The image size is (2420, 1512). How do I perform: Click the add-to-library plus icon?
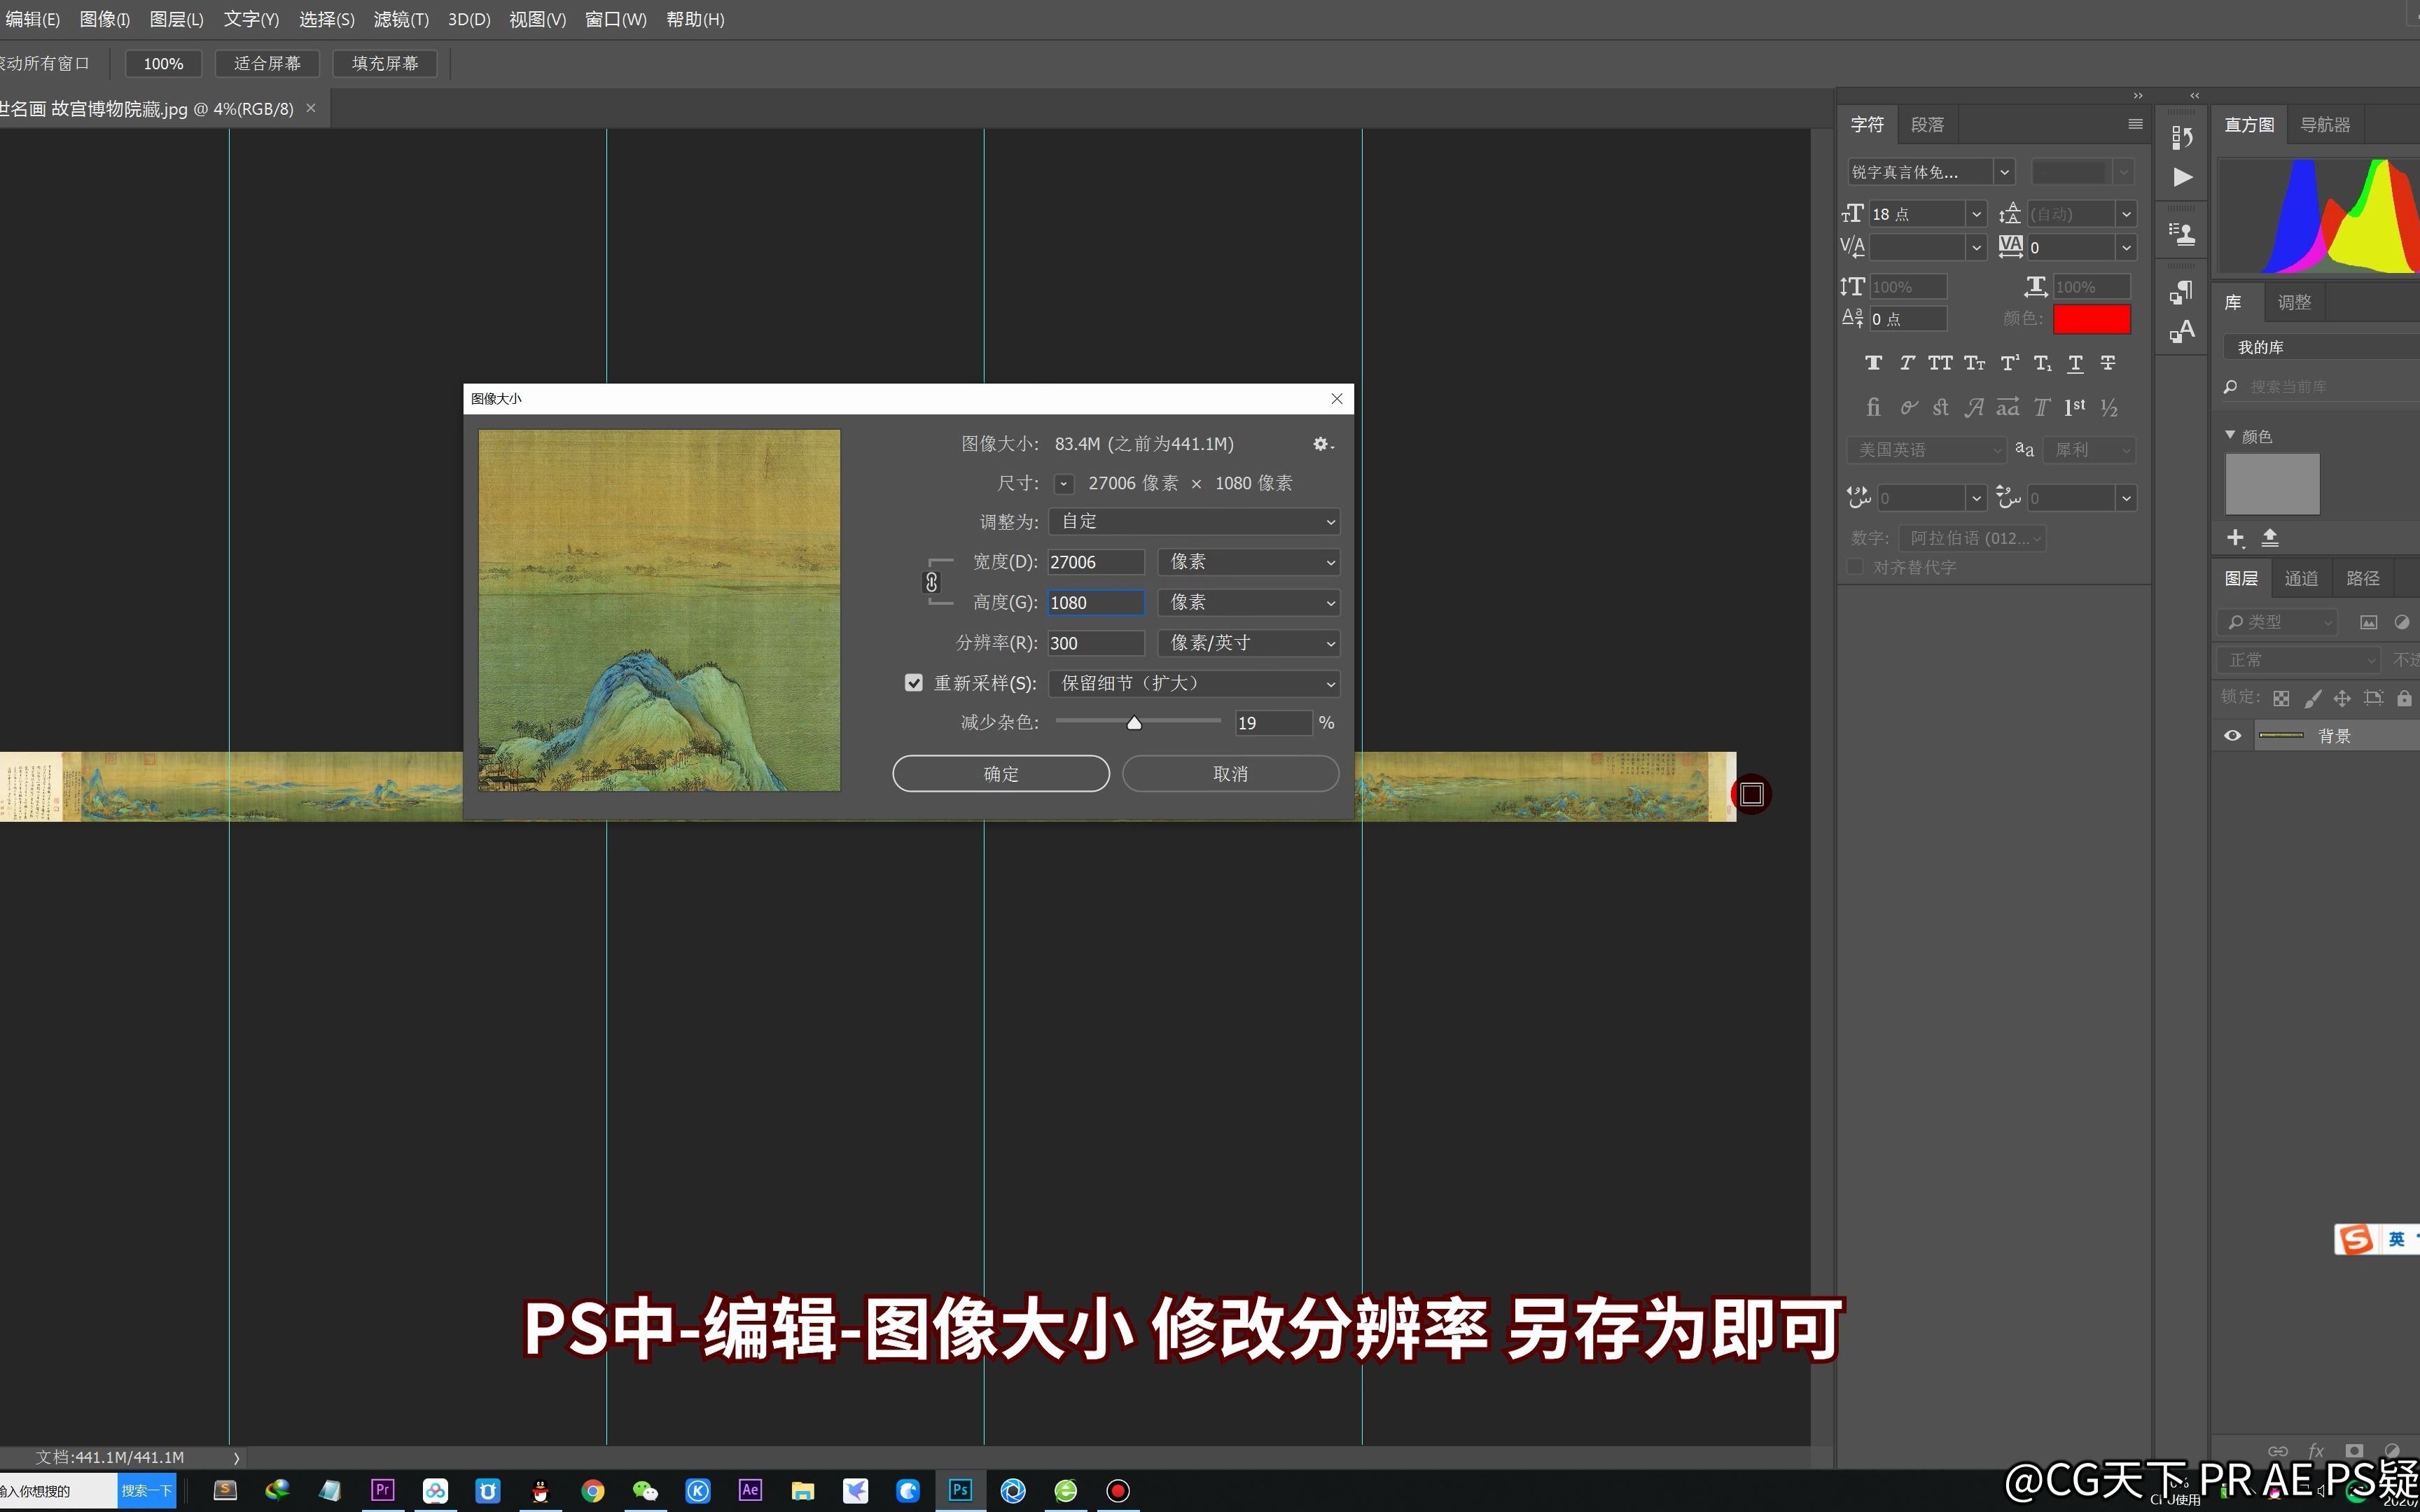[x=2236, y=538]
